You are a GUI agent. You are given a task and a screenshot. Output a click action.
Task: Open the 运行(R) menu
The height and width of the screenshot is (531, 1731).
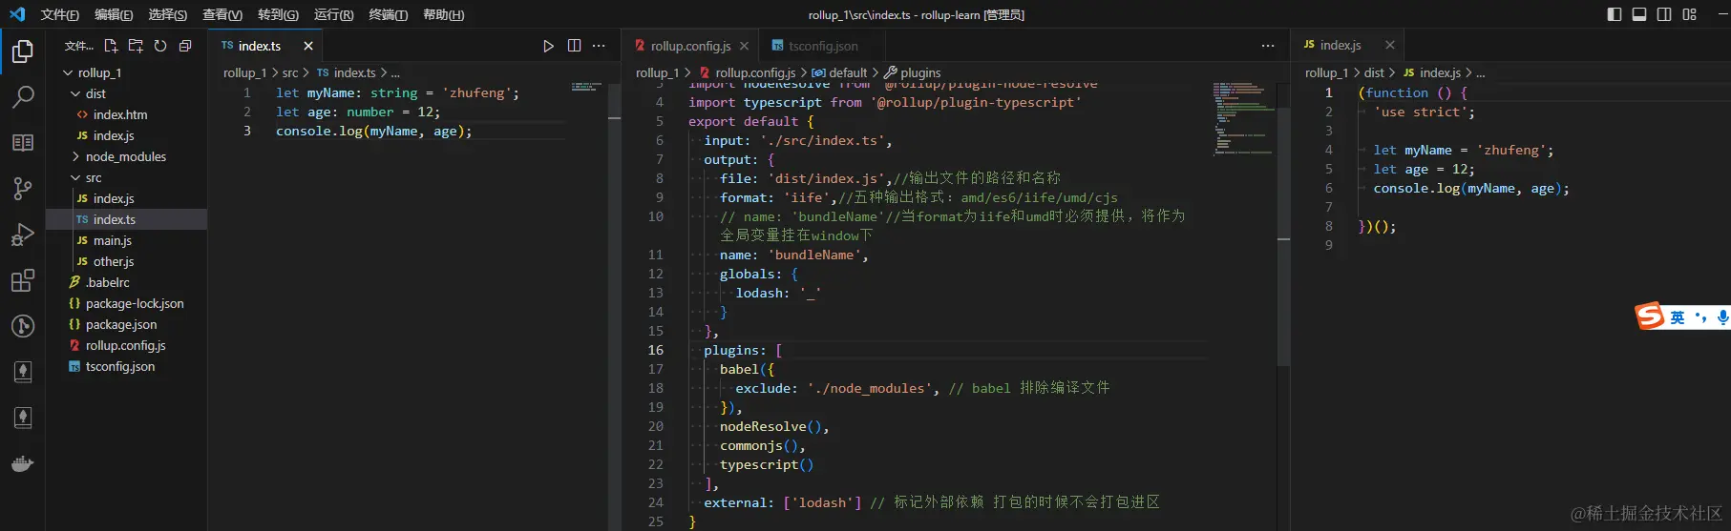(x=333, y=14)
